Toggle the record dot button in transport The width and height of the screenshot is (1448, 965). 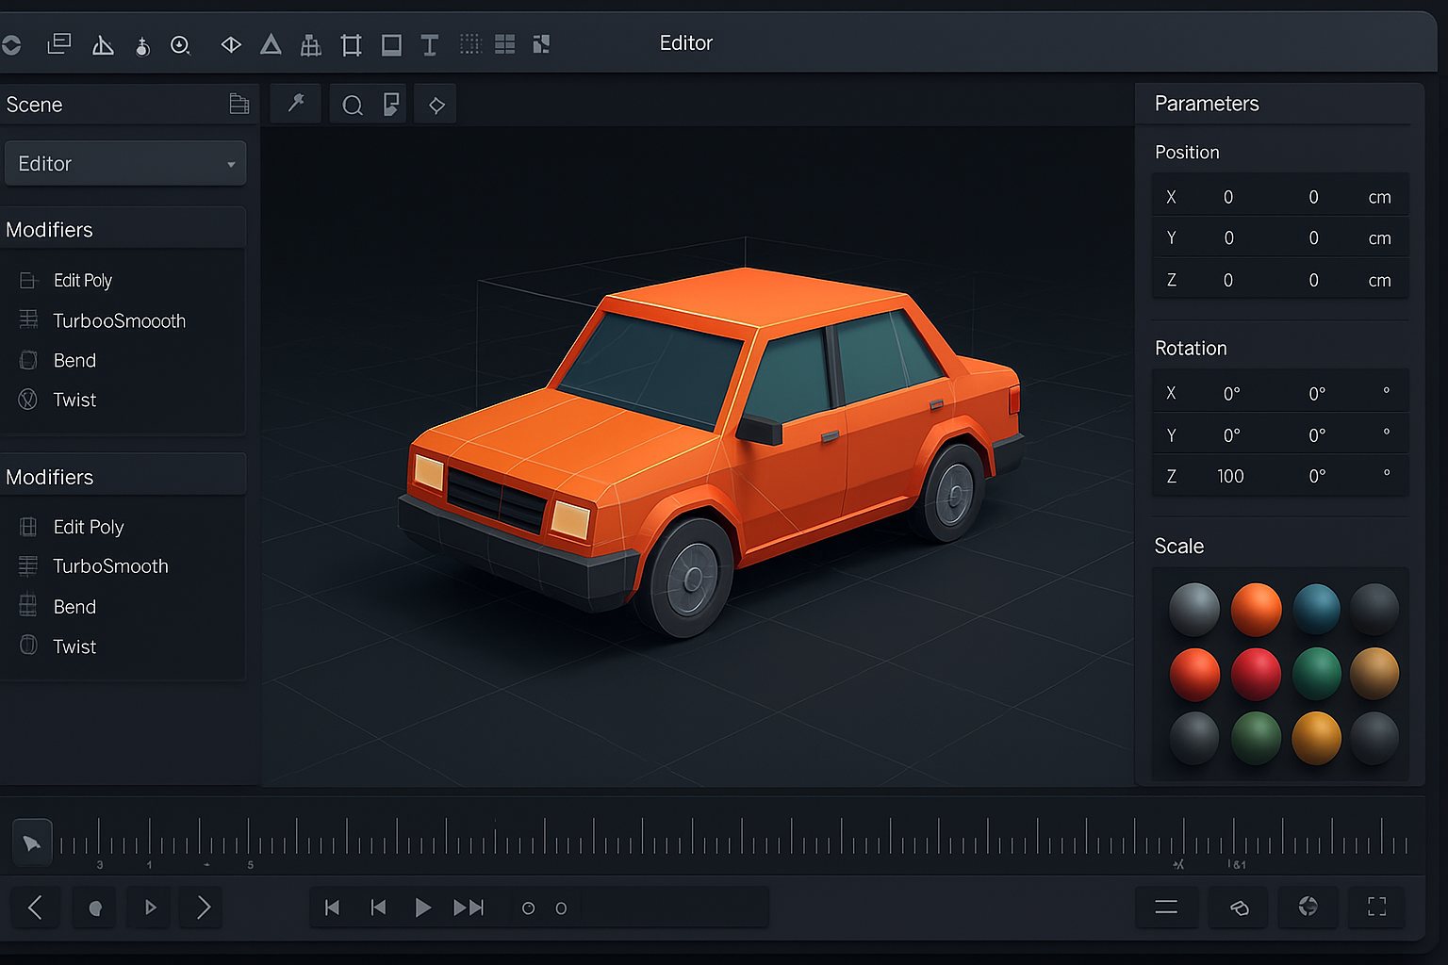[x=95, y=908]
